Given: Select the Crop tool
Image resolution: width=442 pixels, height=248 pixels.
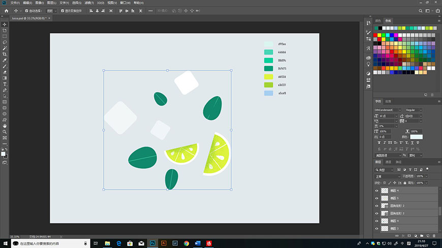Looking at the screenshot, I should point(5,54).
